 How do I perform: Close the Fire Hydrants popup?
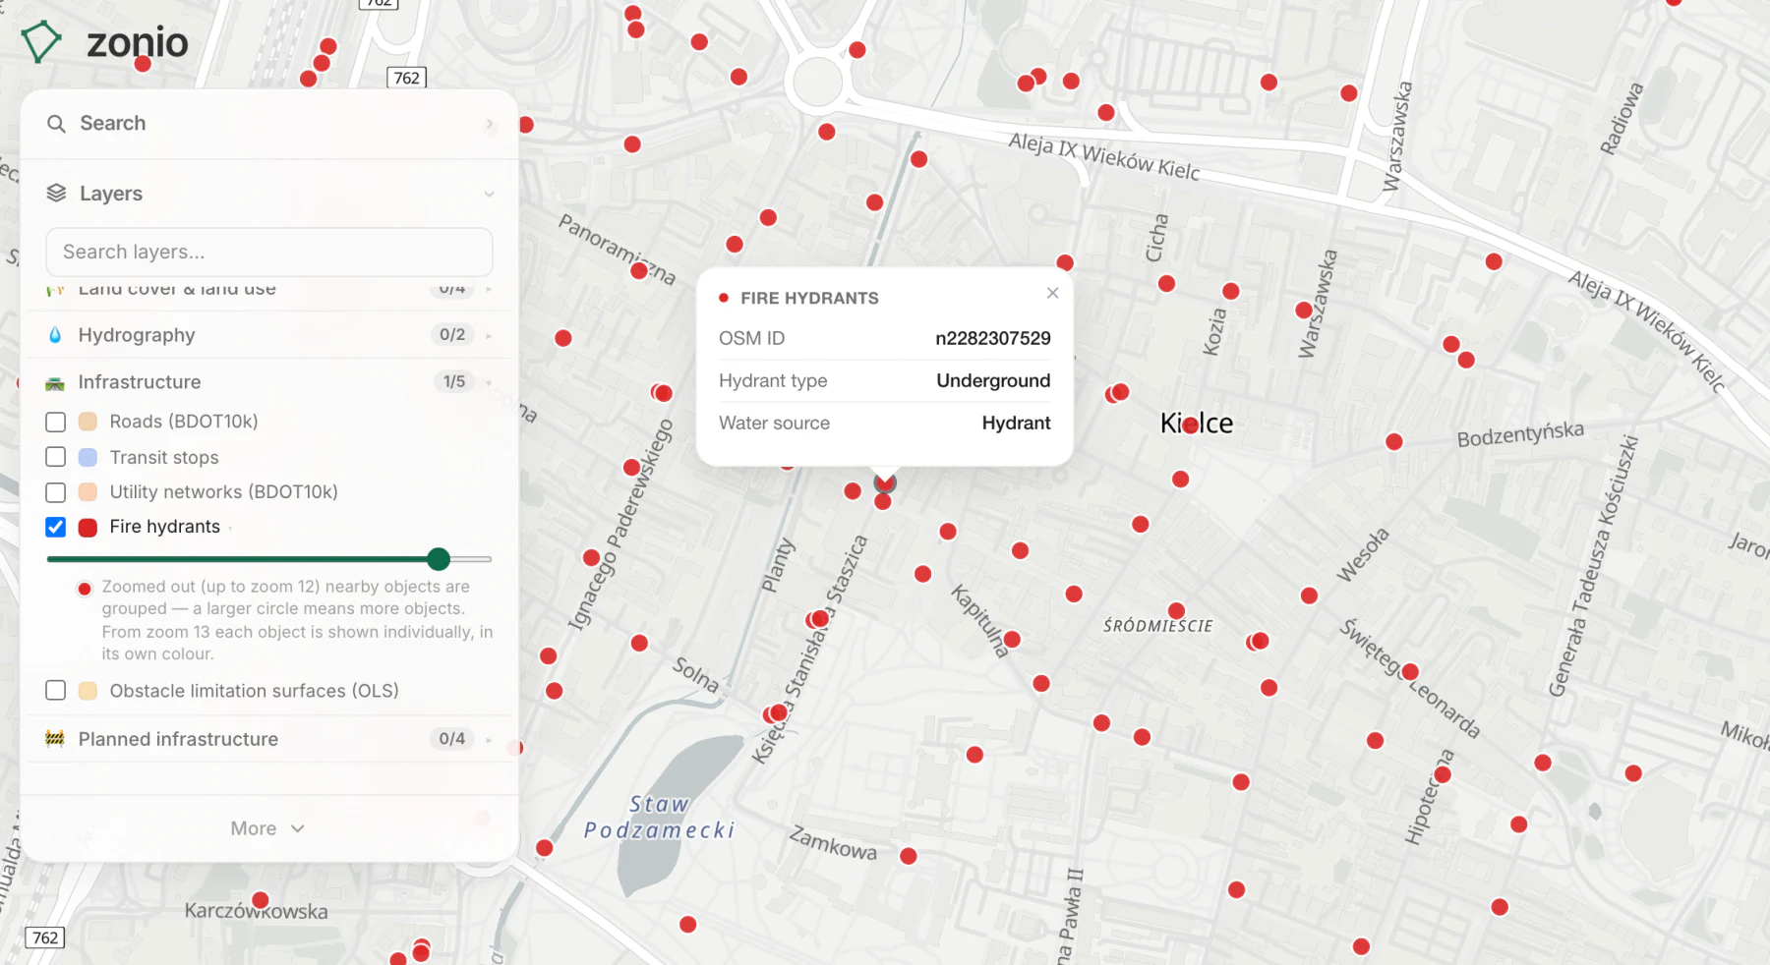[x=1052, y=293]
